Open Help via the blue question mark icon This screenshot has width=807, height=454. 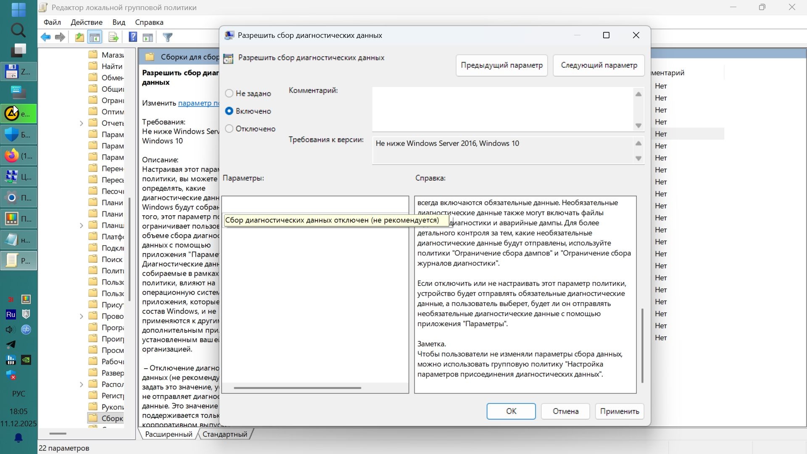[x=133, y=37]
